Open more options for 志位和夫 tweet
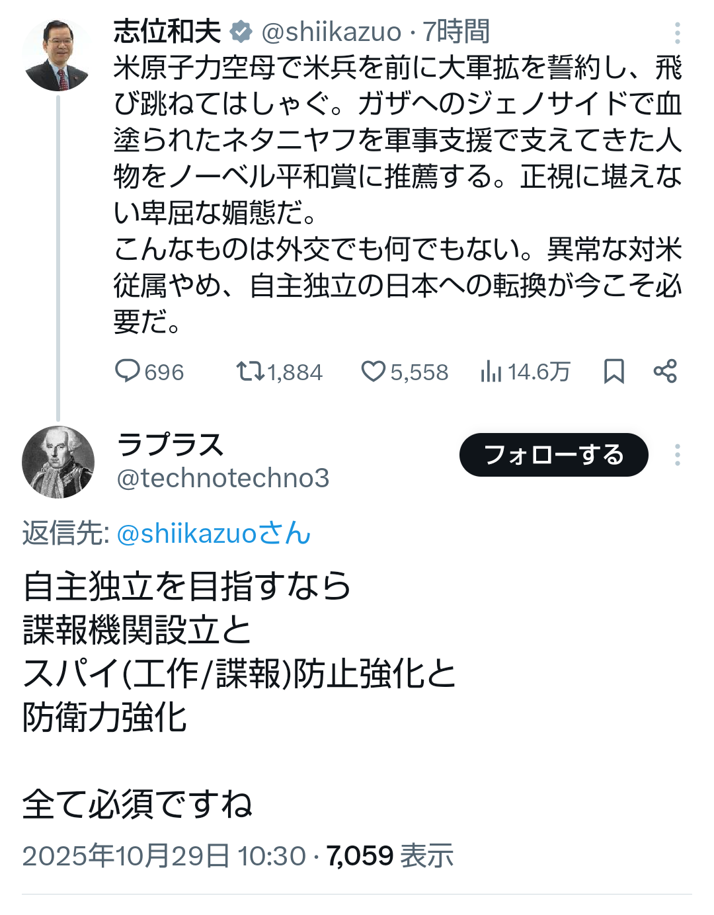Screen dimensions: 714x915 [677, 32]
